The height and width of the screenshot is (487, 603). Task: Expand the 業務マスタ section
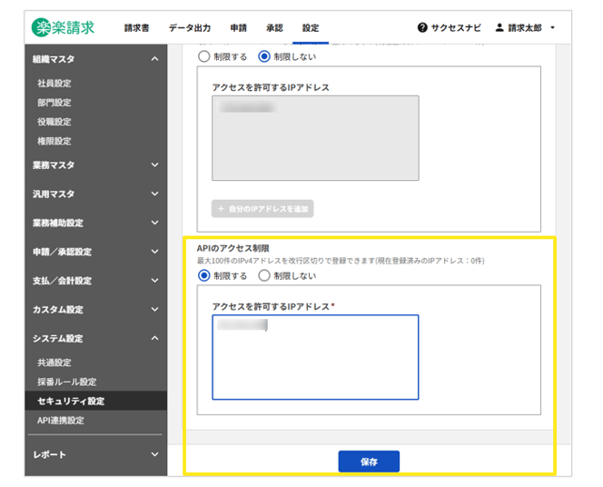click(x=154, y=165)
